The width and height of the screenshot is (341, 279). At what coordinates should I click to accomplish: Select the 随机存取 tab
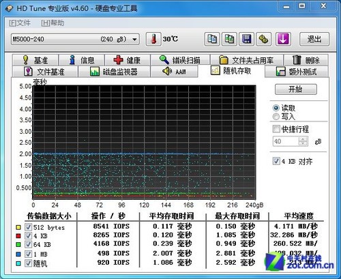pos(231,71)
